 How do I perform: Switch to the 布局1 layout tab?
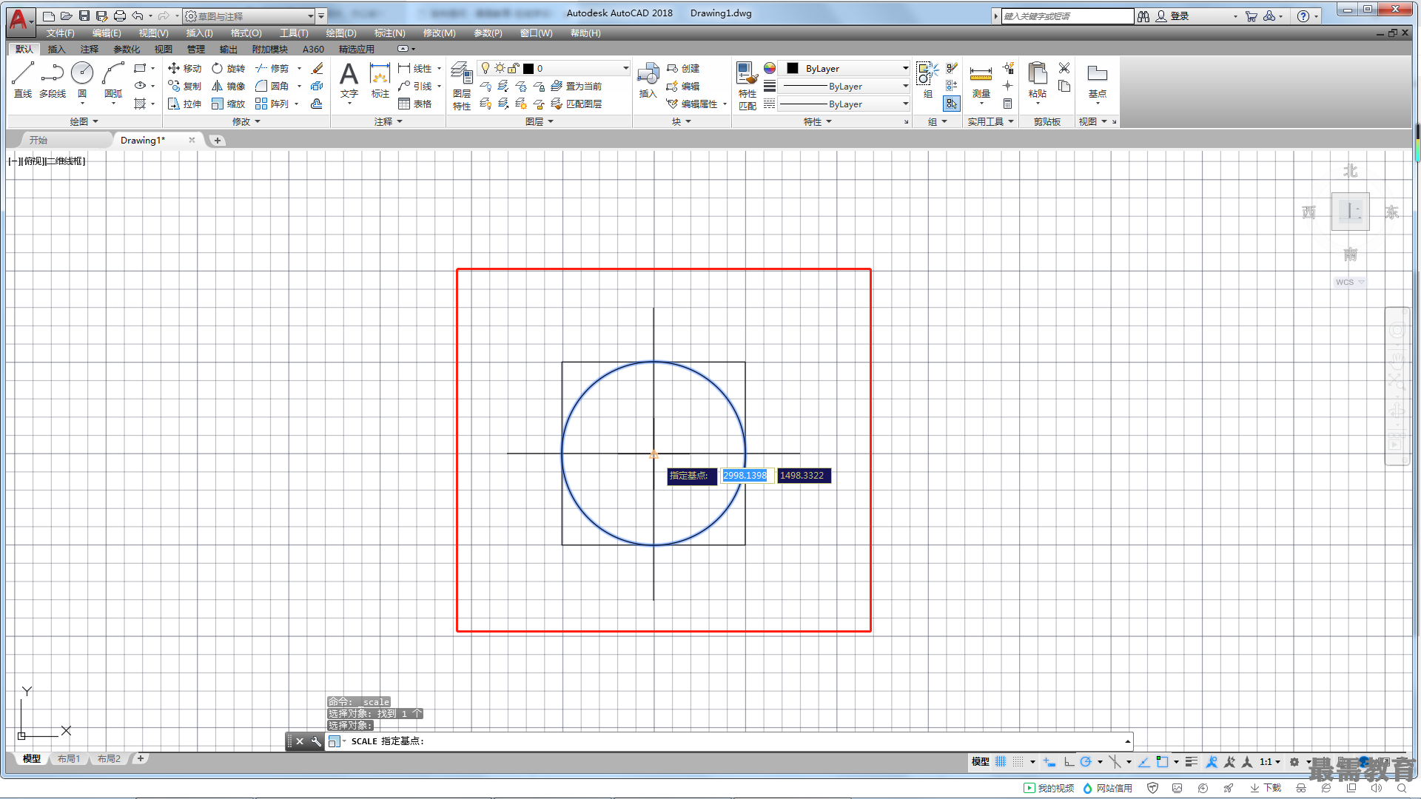pos(69,758)
